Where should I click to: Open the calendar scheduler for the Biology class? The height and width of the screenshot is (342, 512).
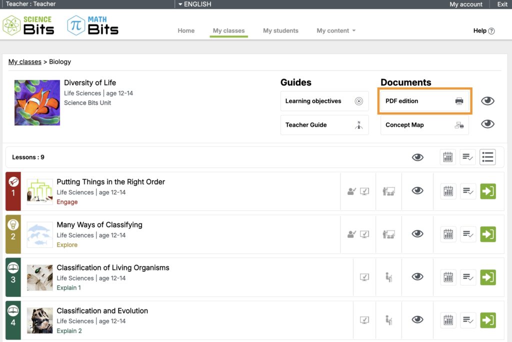click(447, 156)
